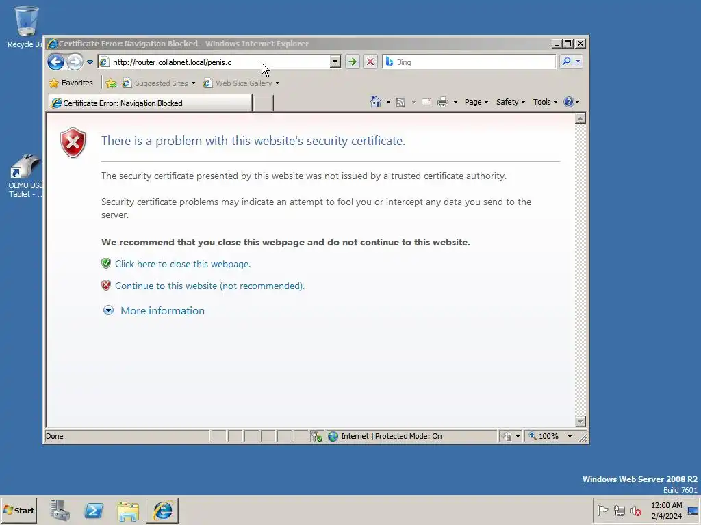Click the Show desktop button
Screen dimensions: 701x525
pyautogui.click(x=693, y=510)
